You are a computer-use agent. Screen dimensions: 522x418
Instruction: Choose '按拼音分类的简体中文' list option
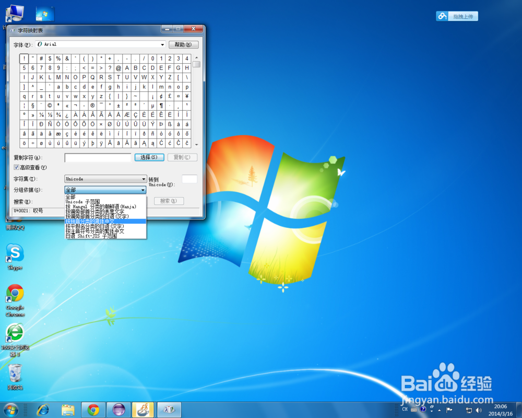(94, 222)
